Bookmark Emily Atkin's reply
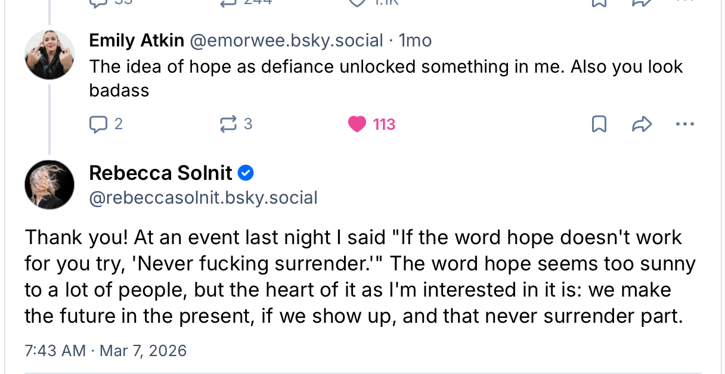This screenshot has width=725, height=374. 599,124
